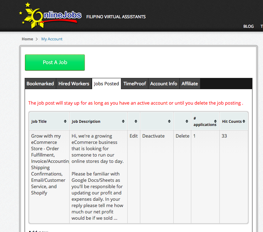The image size is (263, 232).
Task: Click the Job Description column header label
Action: 86,121
